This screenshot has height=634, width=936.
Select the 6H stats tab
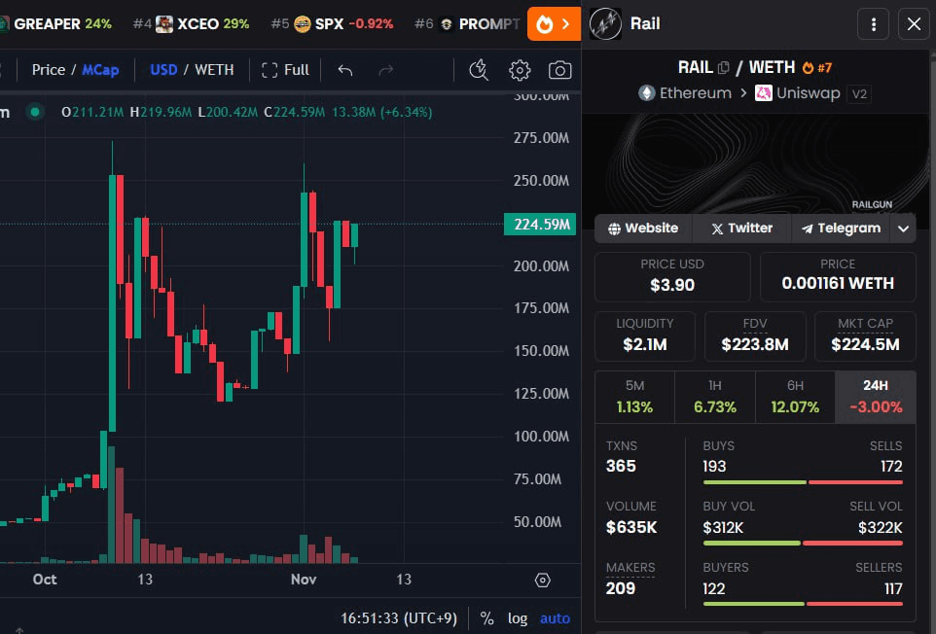click(794, 397)
